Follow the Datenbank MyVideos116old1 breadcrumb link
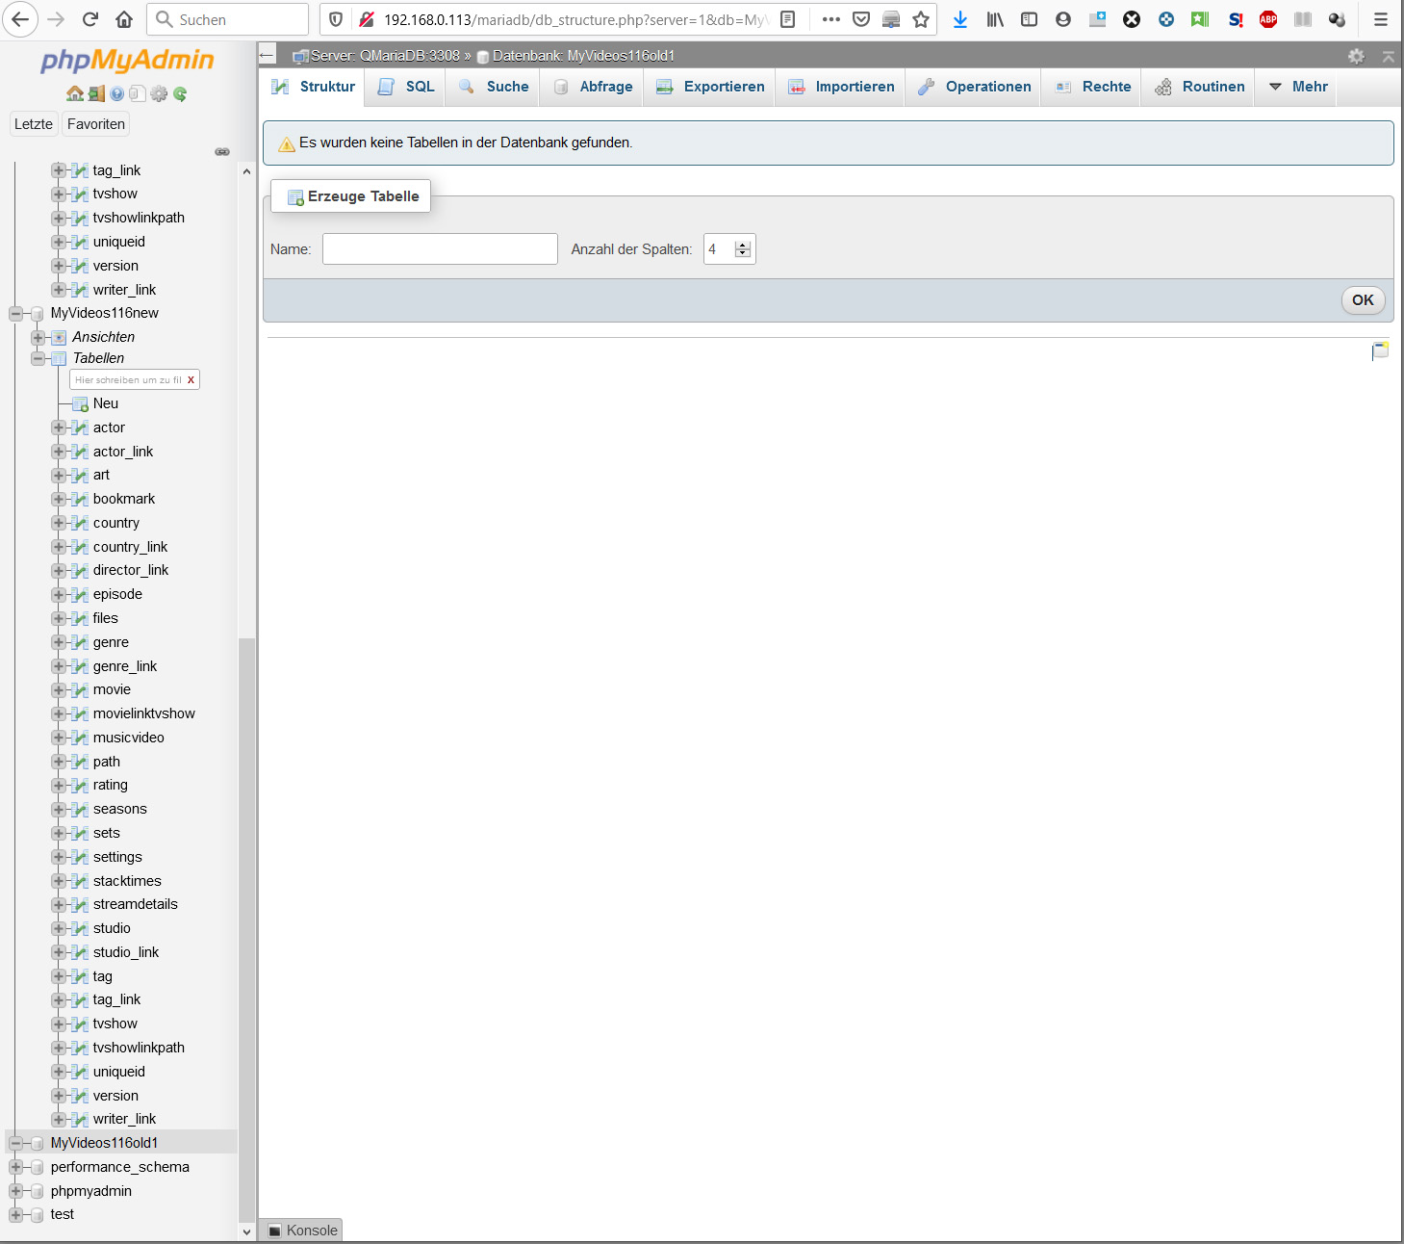 click(x=583, y=56)
